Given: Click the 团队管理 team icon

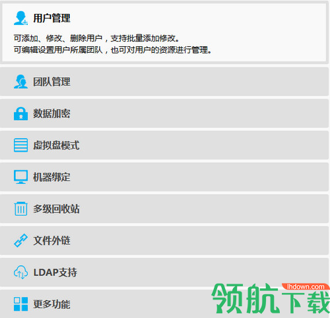Looking at the screenshot, I should click(x=20, y=82).
